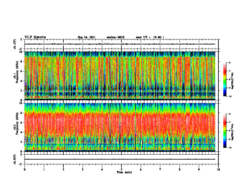Select the ch.2 "Frequency (kHz)" axis label
This screenshot has height=190, width=246.
click(17, 124)
